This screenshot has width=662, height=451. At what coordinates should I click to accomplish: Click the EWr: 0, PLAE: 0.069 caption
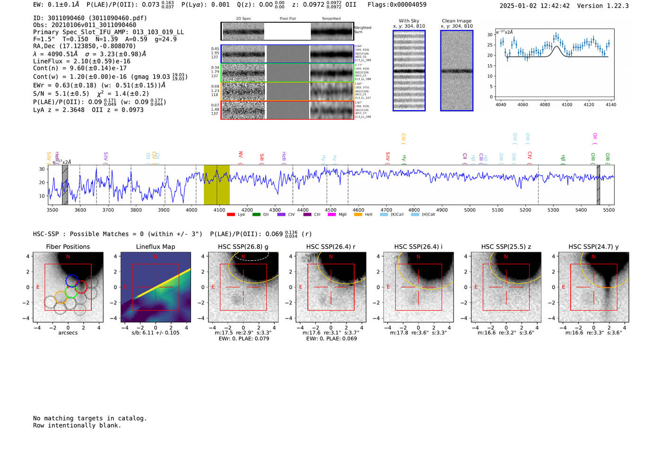click(x=331, y=338)
